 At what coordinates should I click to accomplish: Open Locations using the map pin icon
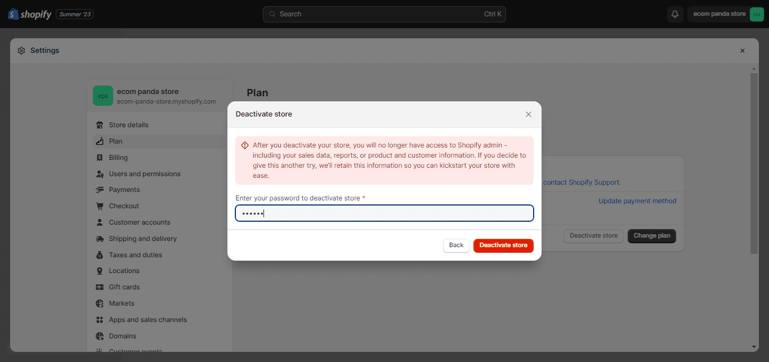pos(100,271)
